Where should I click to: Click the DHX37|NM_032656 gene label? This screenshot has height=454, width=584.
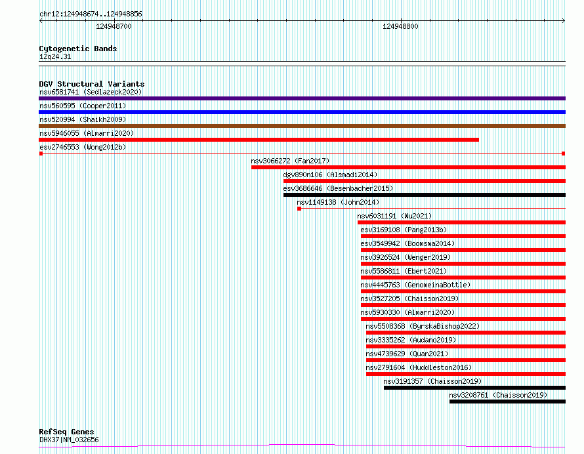point(69,440)
